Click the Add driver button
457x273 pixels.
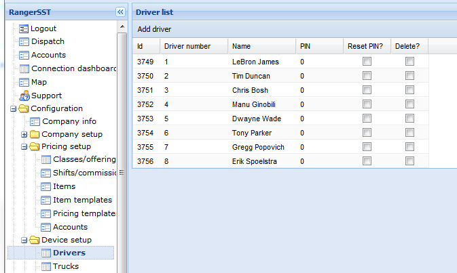[154, 29]
